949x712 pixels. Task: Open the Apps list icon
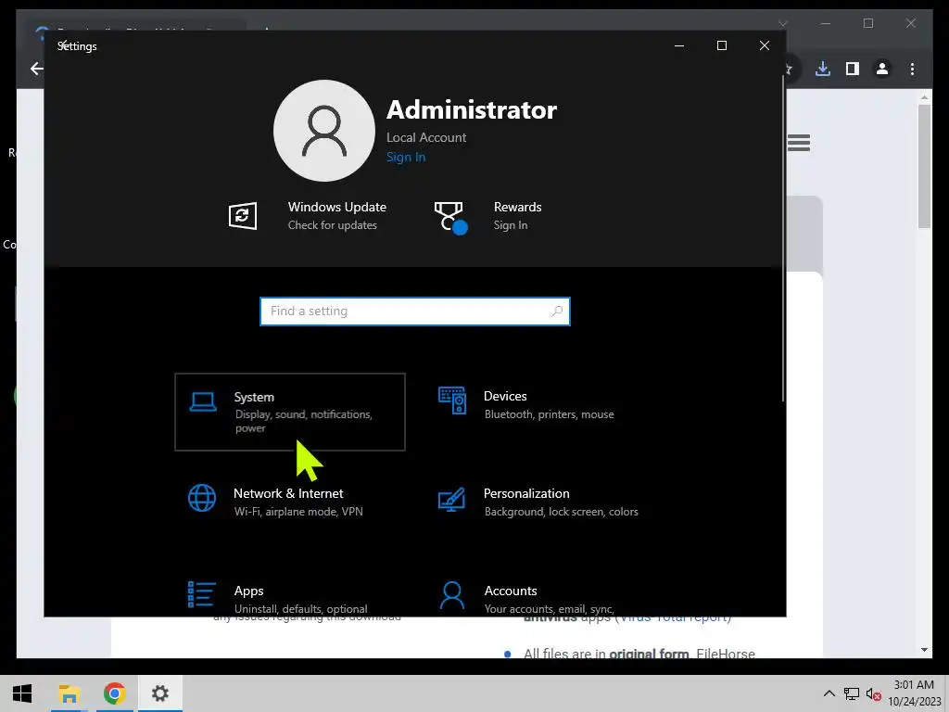201,594
